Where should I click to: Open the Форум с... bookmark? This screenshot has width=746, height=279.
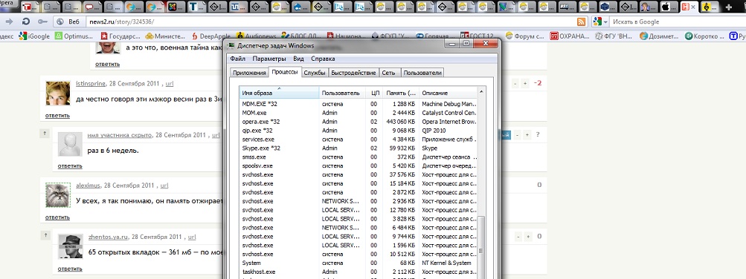pyautogui.click(x=525, y=36)
